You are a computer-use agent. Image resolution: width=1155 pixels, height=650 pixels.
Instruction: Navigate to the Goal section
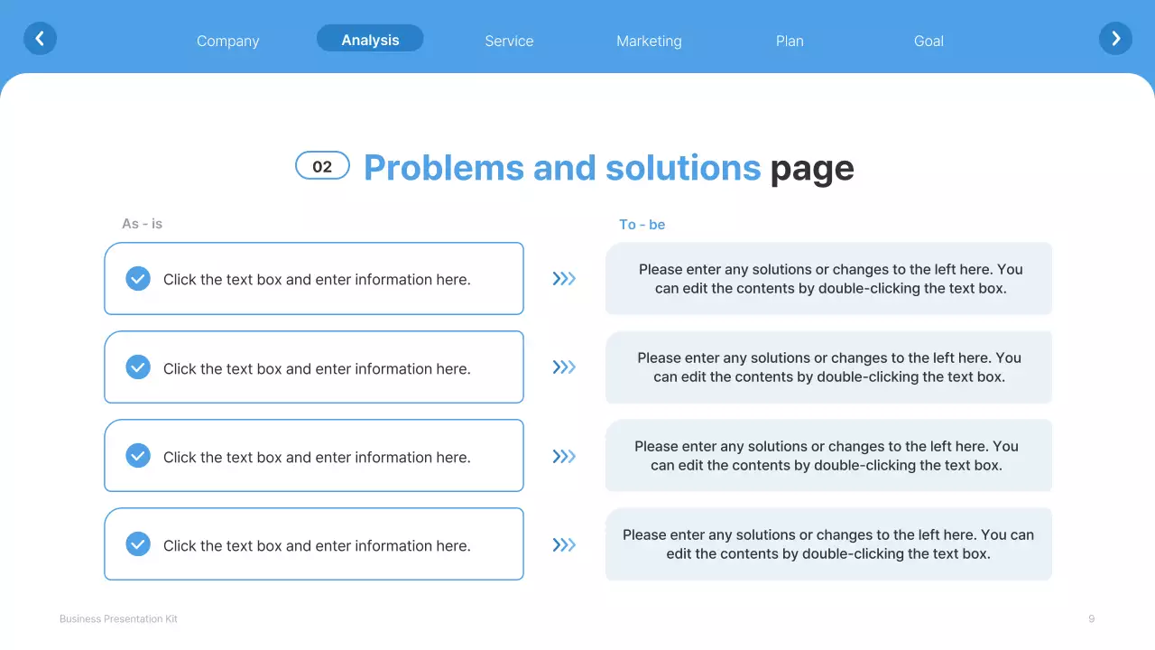[929, 41]
